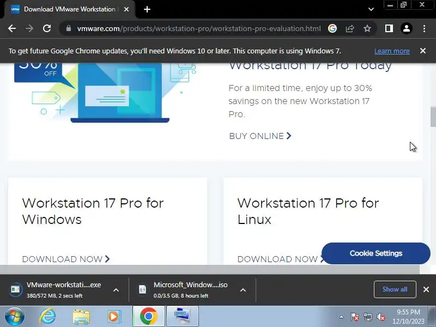Click the Google icon in address bar
436x327 pixels.
pos(332,28)
